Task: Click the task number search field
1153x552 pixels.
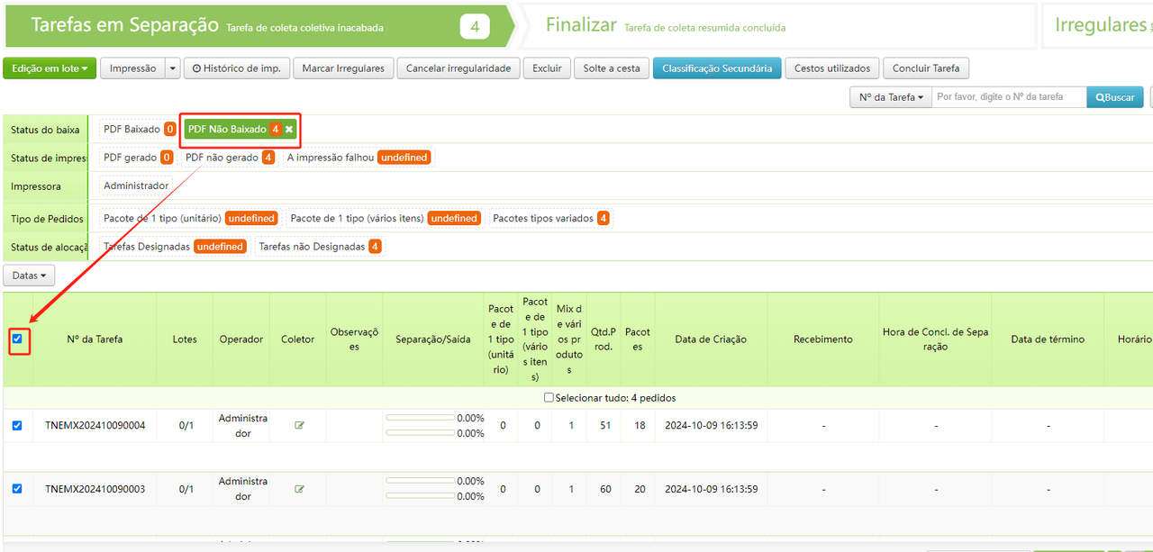Action: coord(1008,97)
